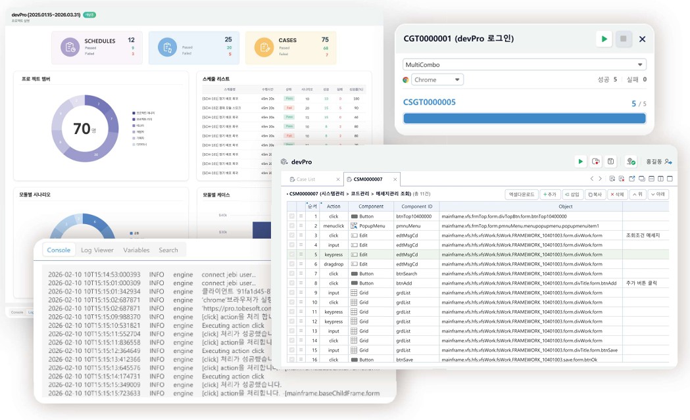690x420 pixels.
Task: Click the next tab arrow in devPro tab bar
Action: coord(600,179)
